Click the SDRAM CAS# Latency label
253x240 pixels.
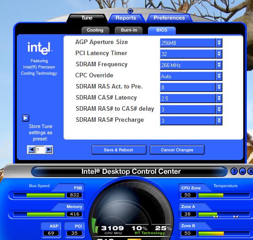click(106, 98)
